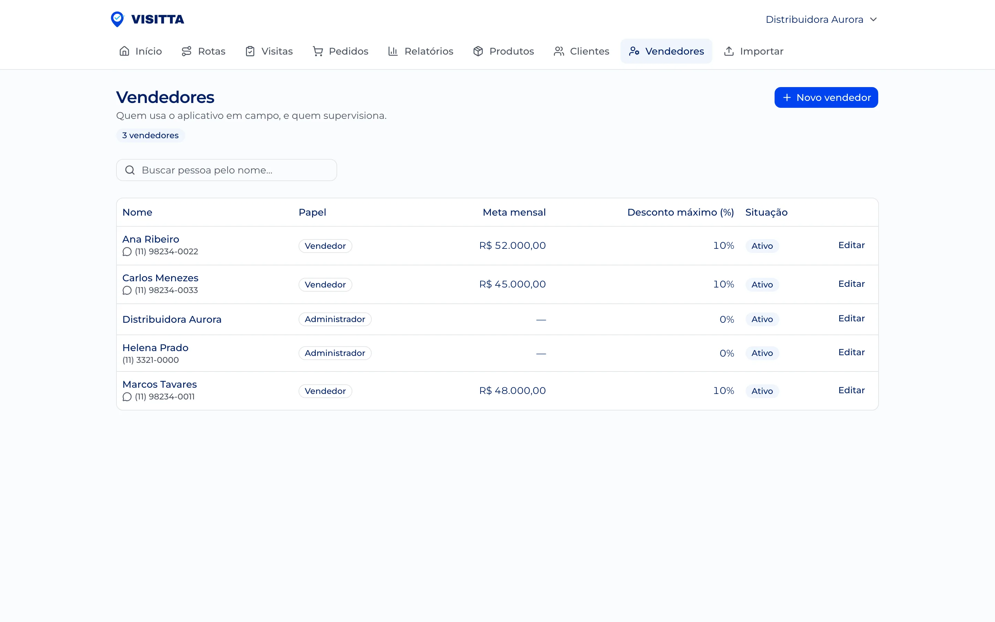
Task: Expand the Distribuidora Aurora account chevron
Action: point(873,19)
